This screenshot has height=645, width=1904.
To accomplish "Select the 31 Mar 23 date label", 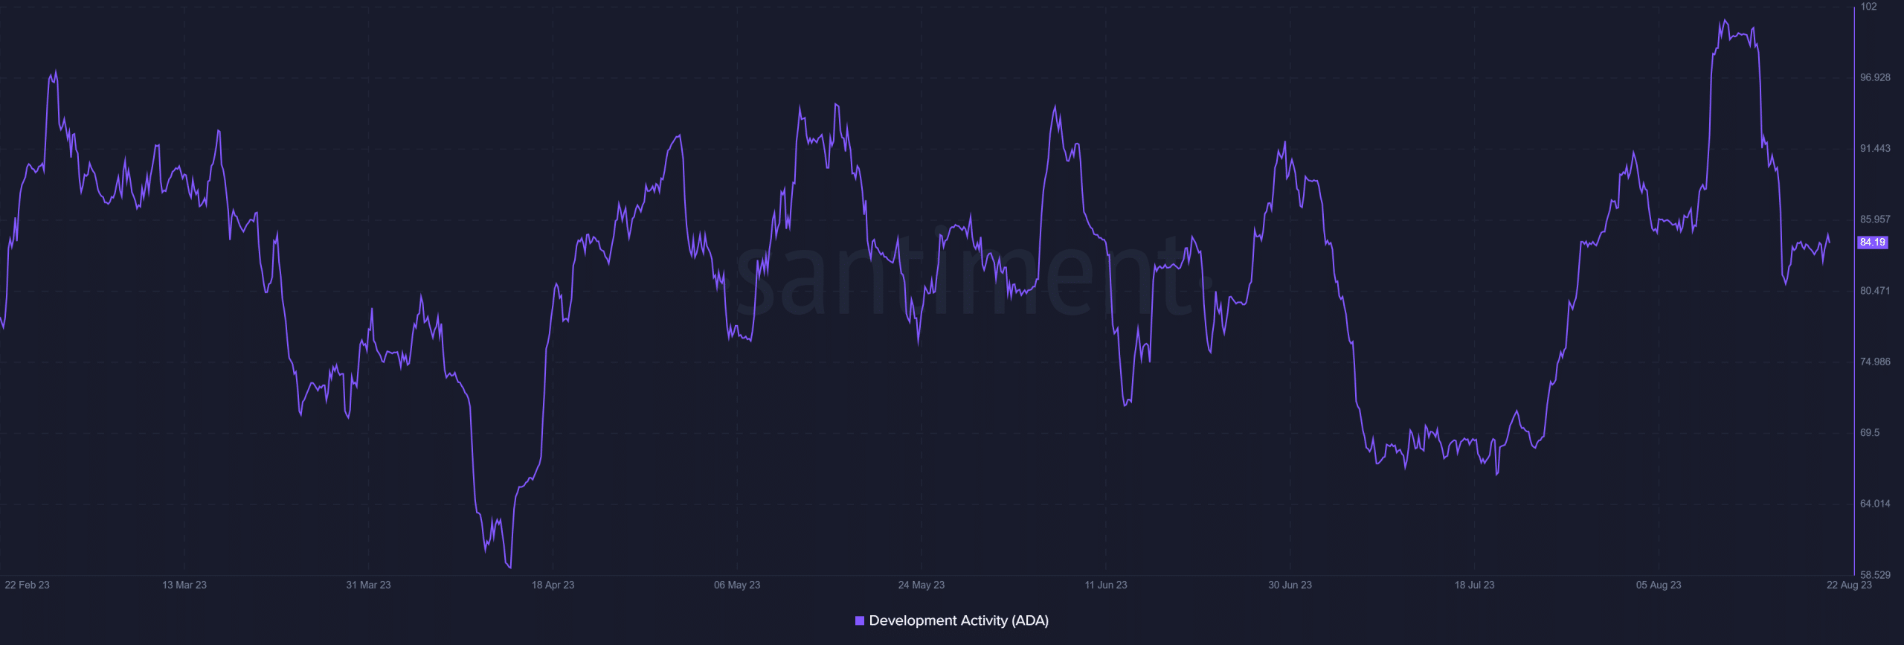I will point(368,585).
